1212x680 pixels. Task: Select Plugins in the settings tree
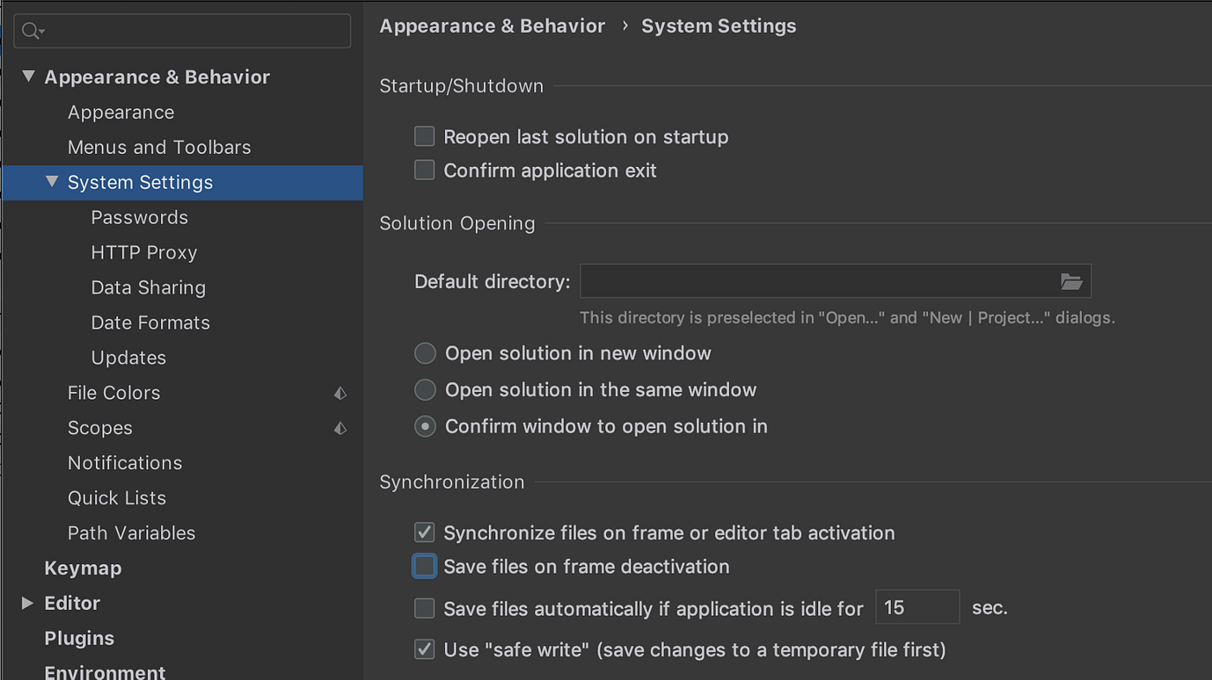click(80, 638)
